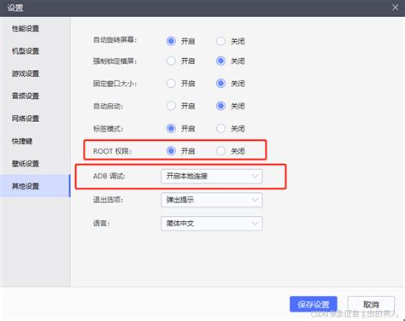Go to 音频设置 section
Screen dimensions: 405x321
pos(26,96)
